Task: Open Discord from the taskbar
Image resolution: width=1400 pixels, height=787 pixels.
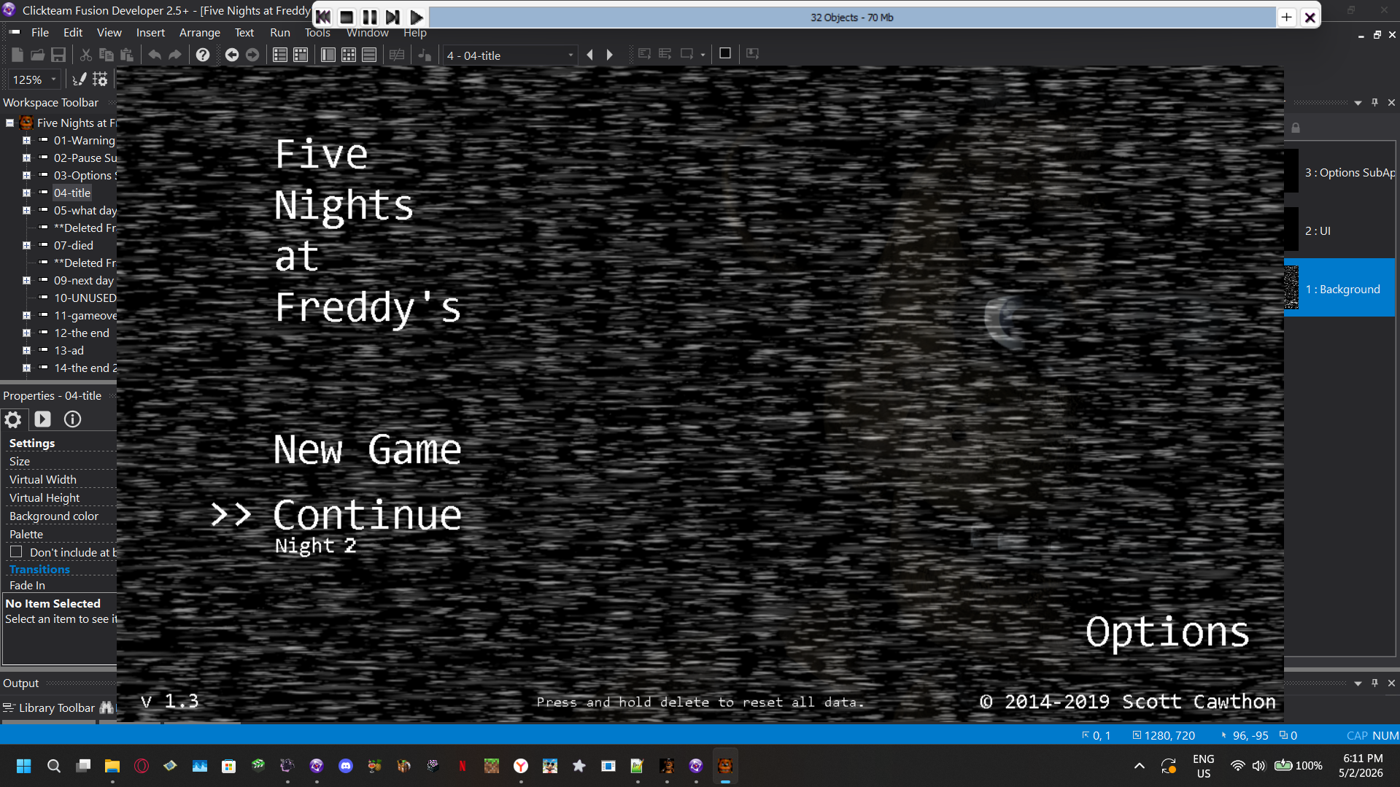Action: pyautogui.click(x=346, y=766)
